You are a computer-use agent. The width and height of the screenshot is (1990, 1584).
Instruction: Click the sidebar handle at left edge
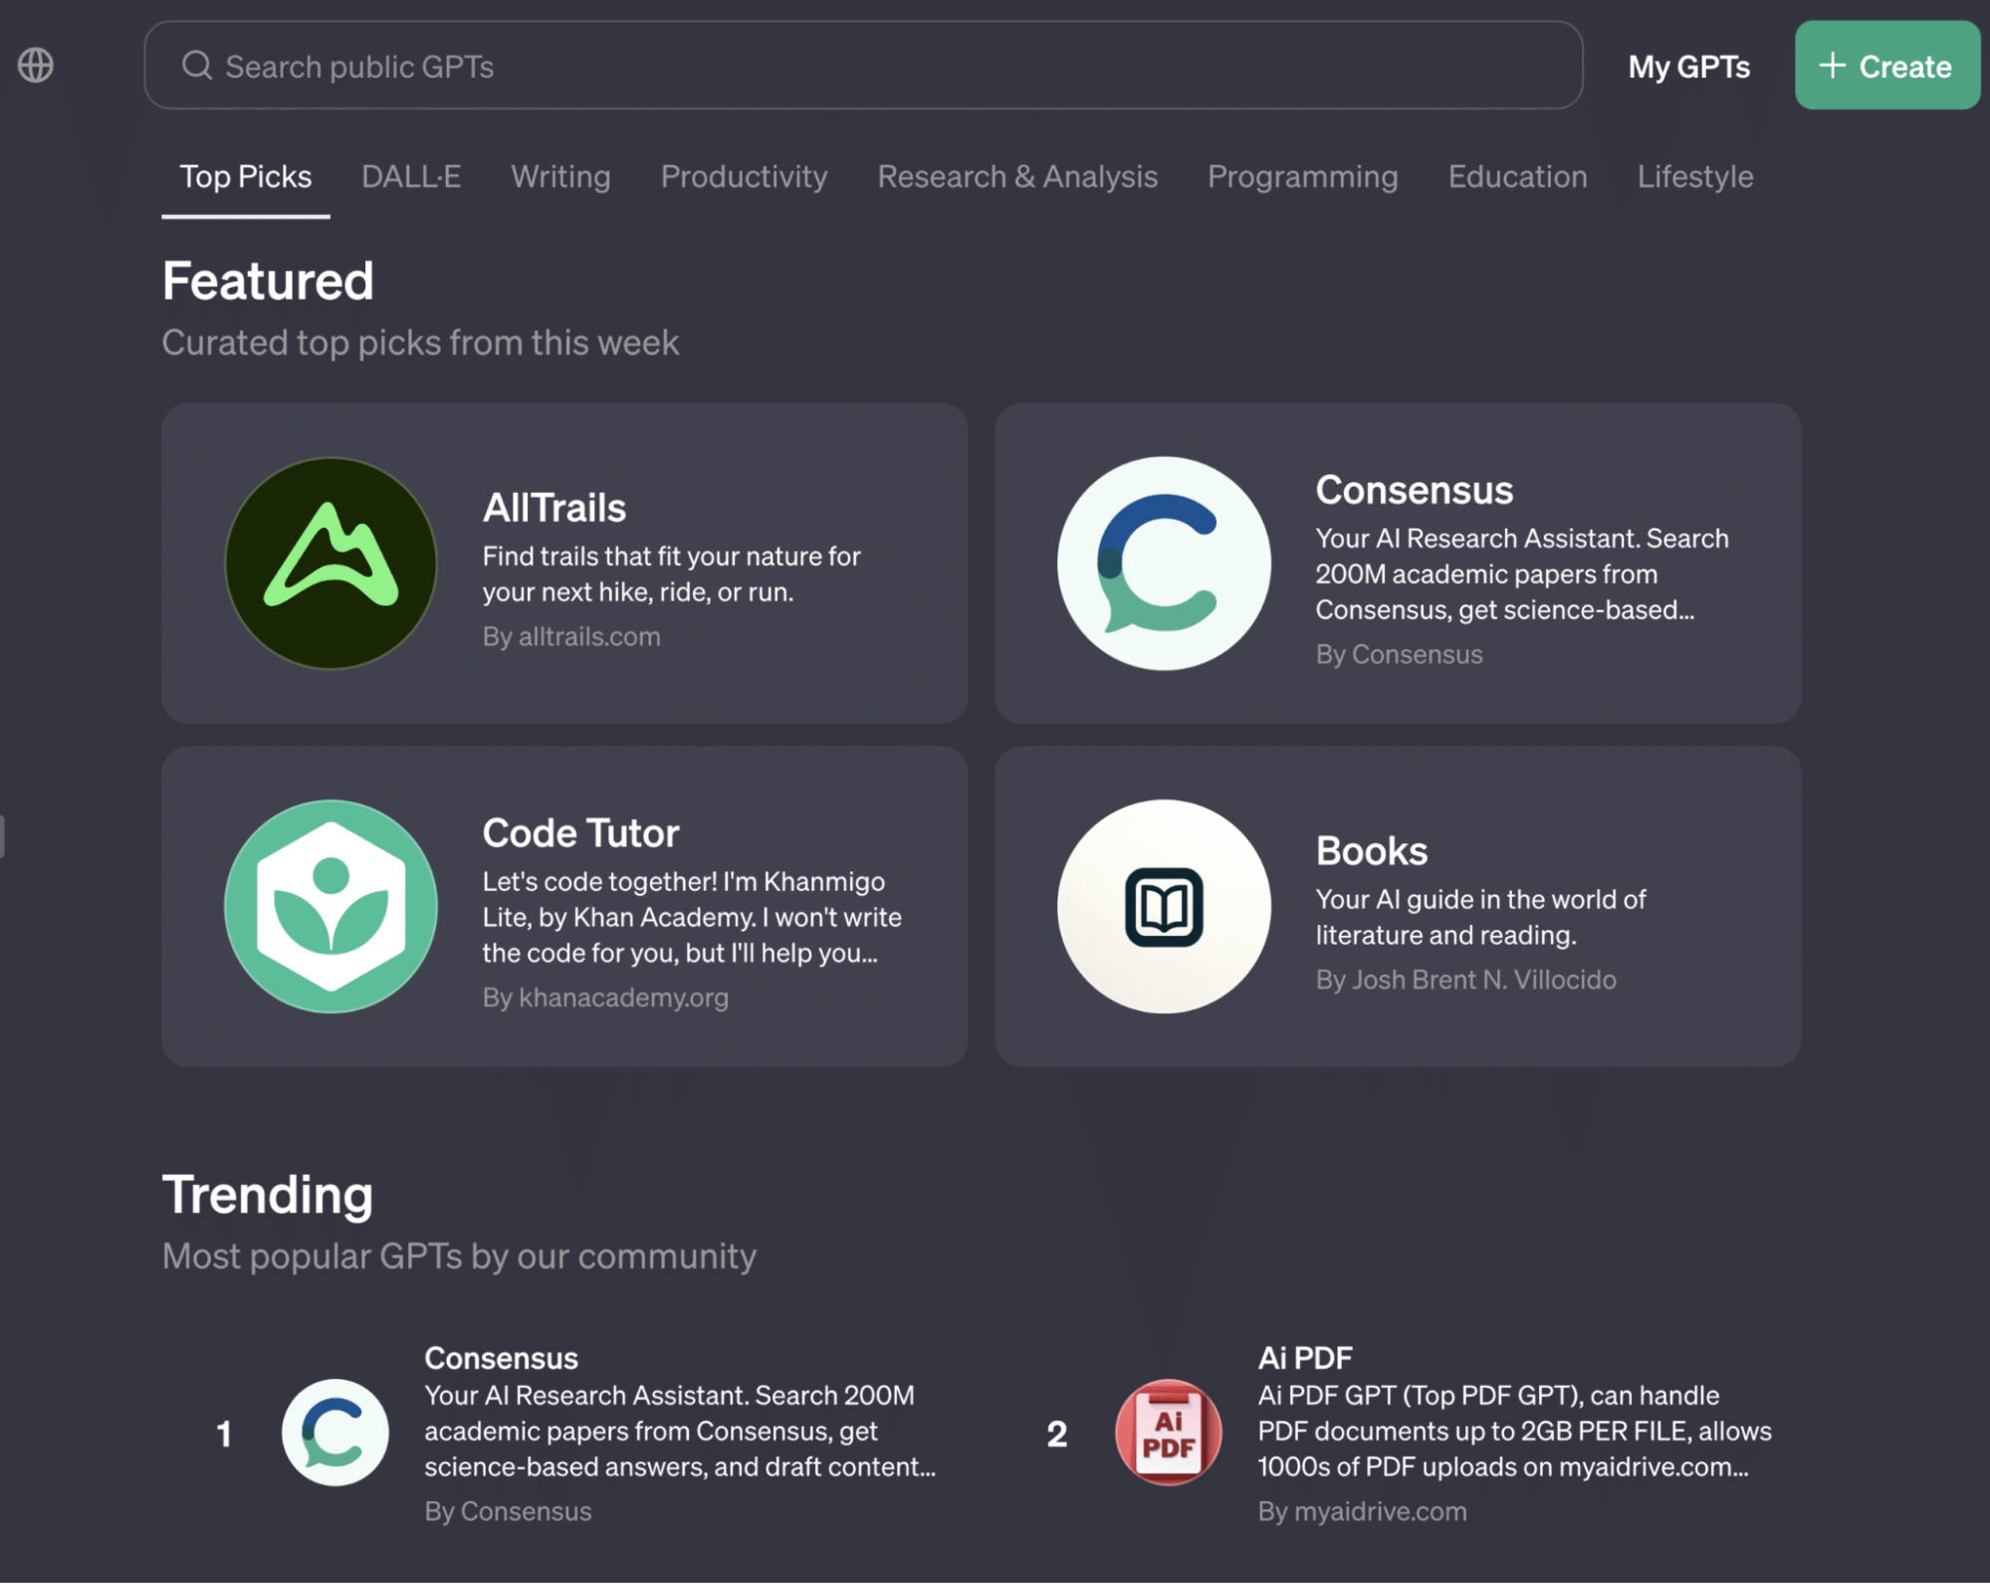click(2, 835)
